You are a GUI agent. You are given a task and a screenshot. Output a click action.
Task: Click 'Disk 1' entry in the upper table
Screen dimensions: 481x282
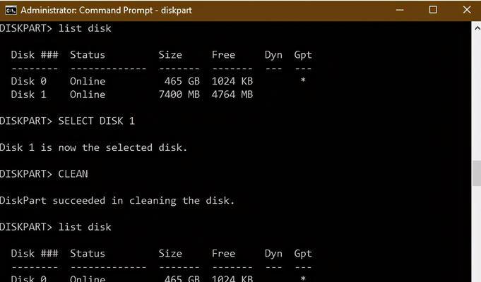pyautogui.click(x=28, y=94)
